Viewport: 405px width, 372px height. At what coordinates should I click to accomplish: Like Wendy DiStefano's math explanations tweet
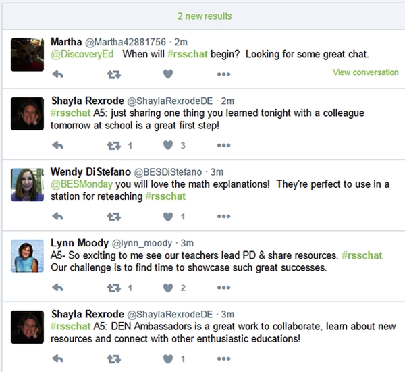tap(168, 217)
